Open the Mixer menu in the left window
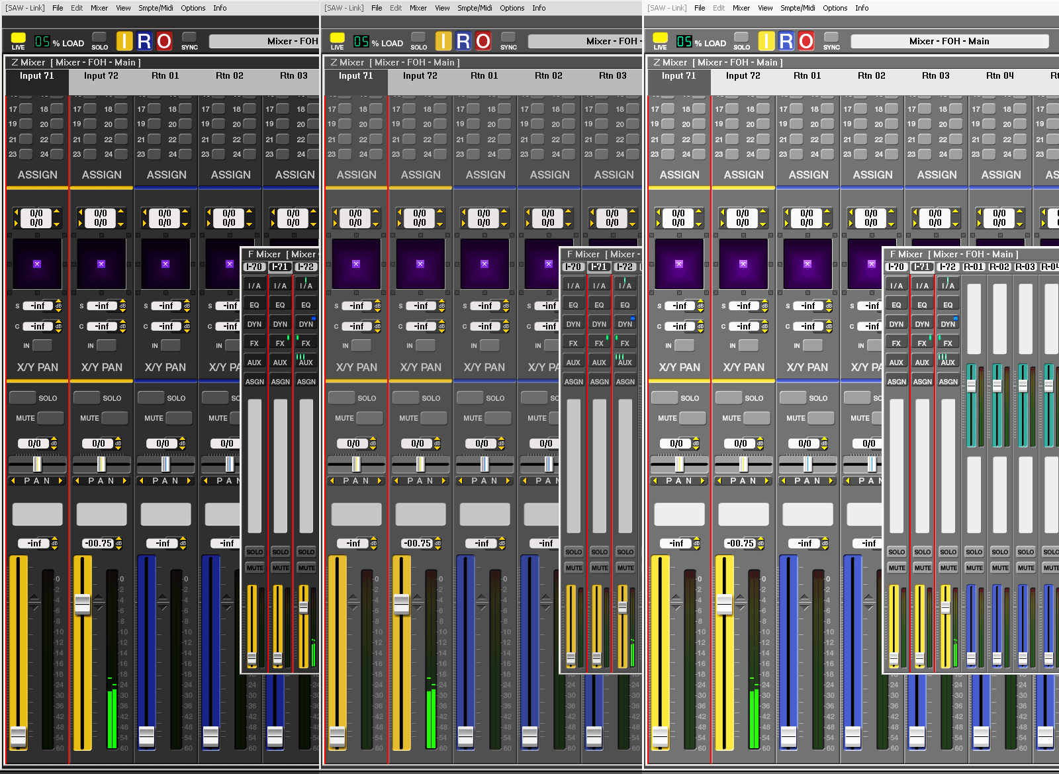The width and height of the screenshot is (1059, 774). [99, 8]
